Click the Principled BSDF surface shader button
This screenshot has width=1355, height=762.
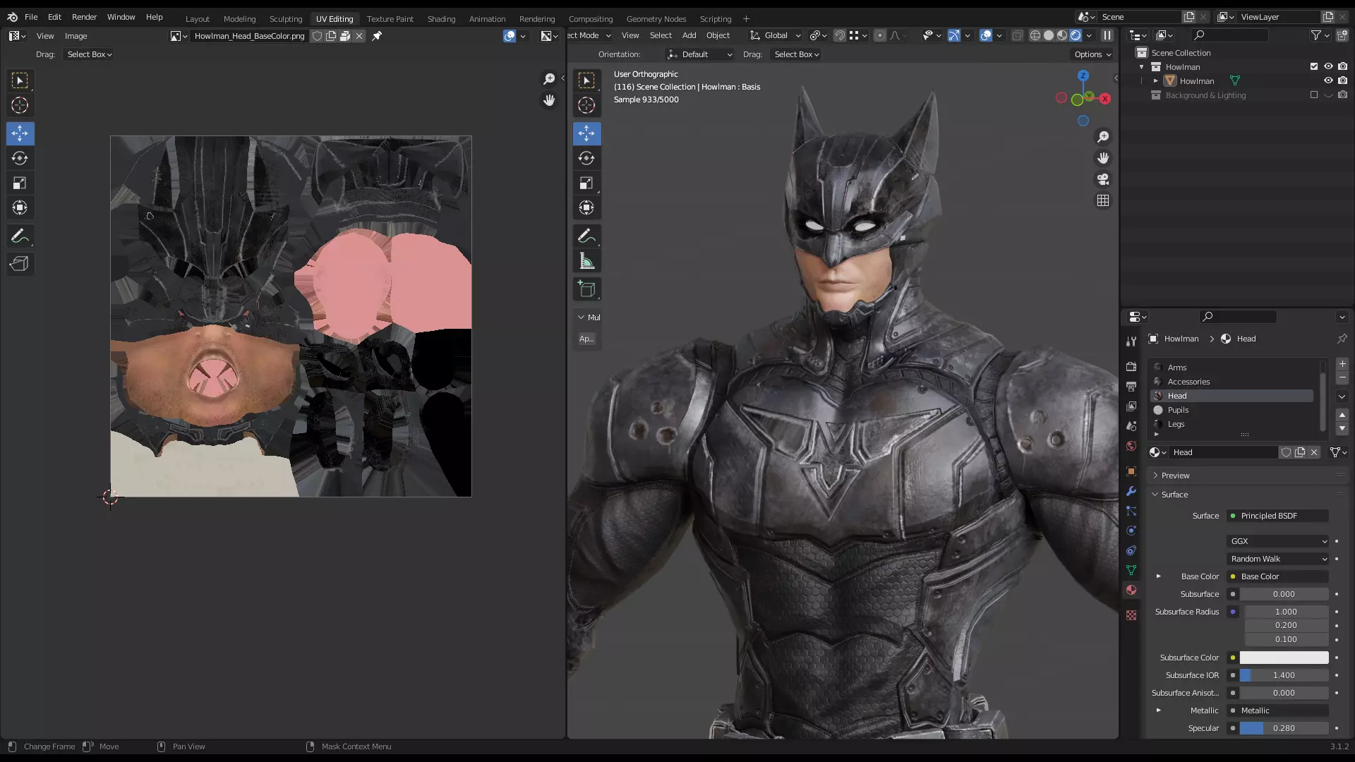click(1278, 516)
